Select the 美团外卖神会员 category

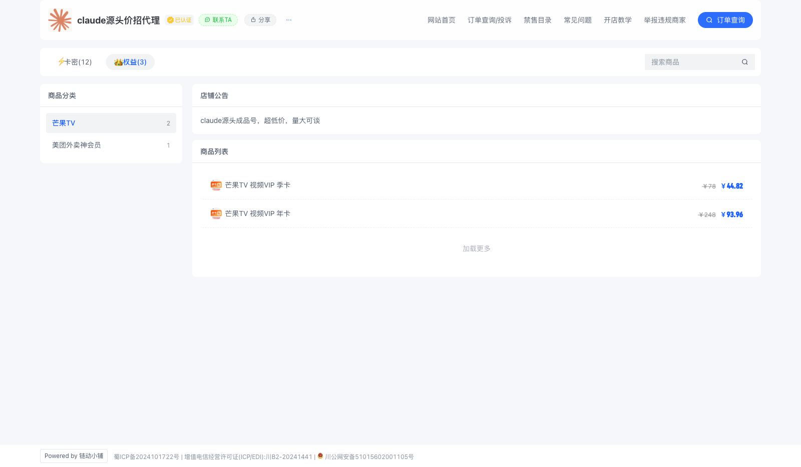tap(111, 145)
